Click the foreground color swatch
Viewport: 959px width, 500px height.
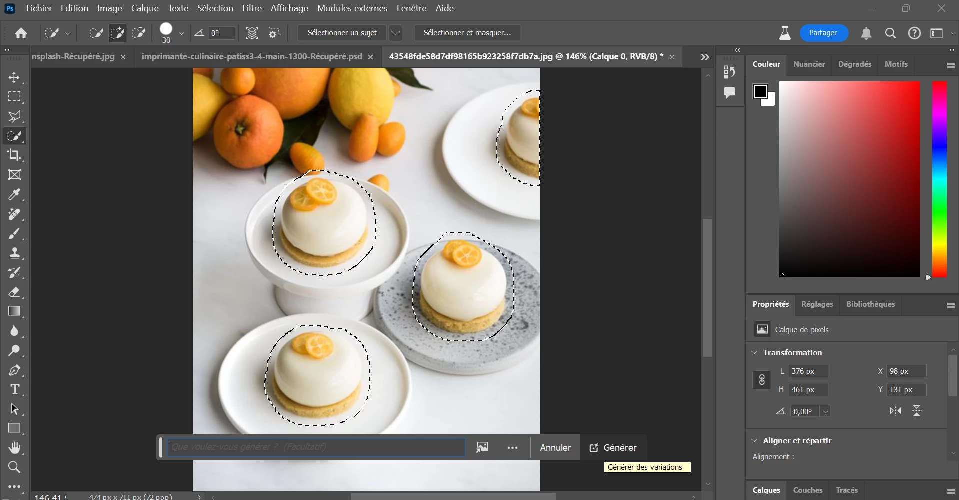(x=760, y=91)
